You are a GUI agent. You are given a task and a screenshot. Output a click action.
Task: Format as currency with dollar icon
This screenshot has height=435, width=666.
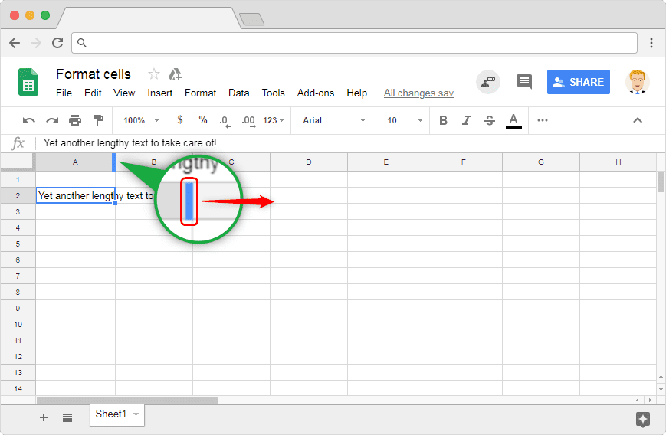click(x=180, y=120)
